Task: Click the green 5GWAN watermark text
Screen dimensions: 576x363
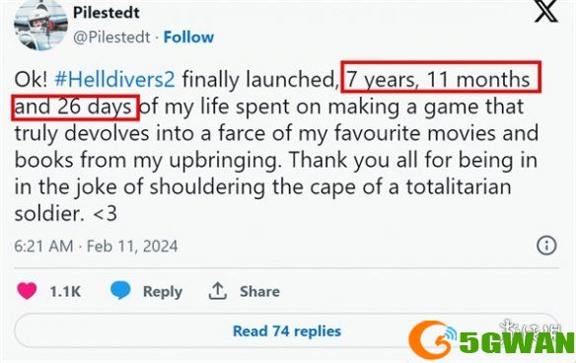Action: click(x=517, y=343)
